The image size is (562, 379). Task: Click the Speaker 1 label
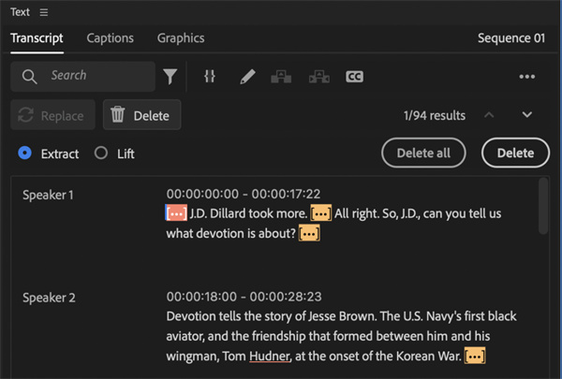pyautogui.click(x=48, y=195)
